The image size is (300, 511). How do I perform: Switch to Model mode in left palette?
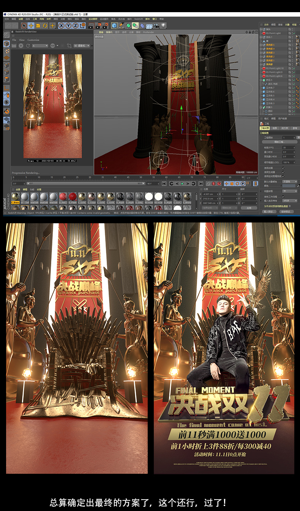pyautogui.click(x=6, y=44)
